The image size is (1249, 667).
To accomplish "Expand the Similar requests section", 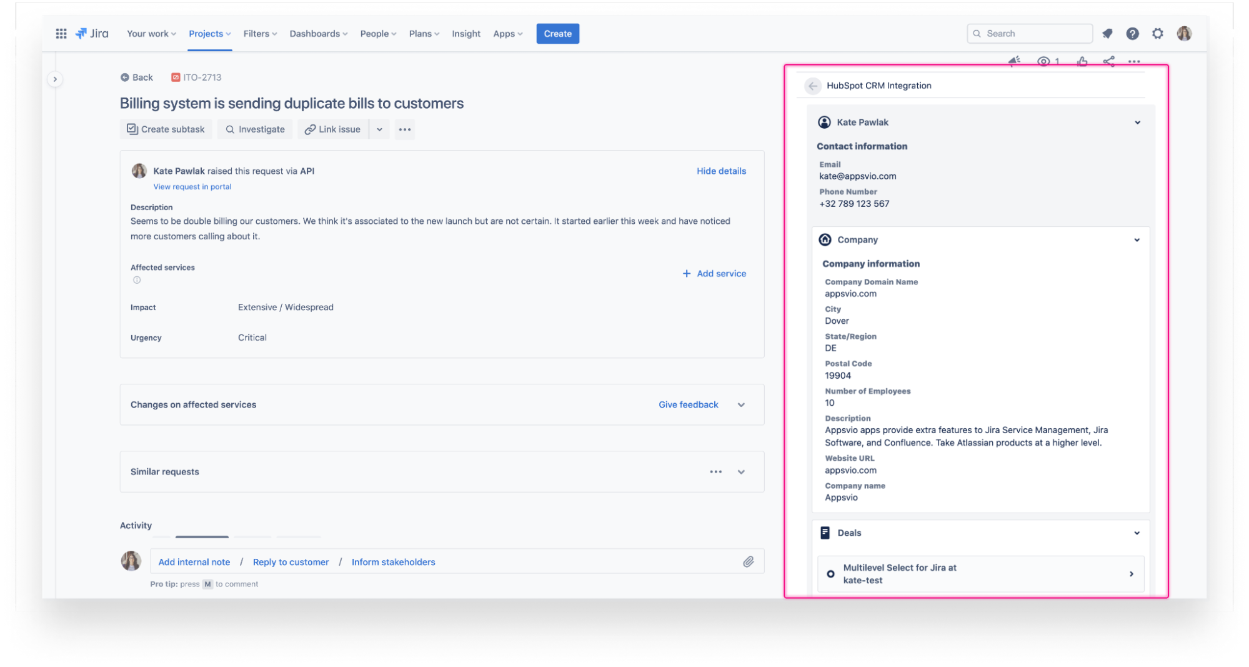I will 741,472.
